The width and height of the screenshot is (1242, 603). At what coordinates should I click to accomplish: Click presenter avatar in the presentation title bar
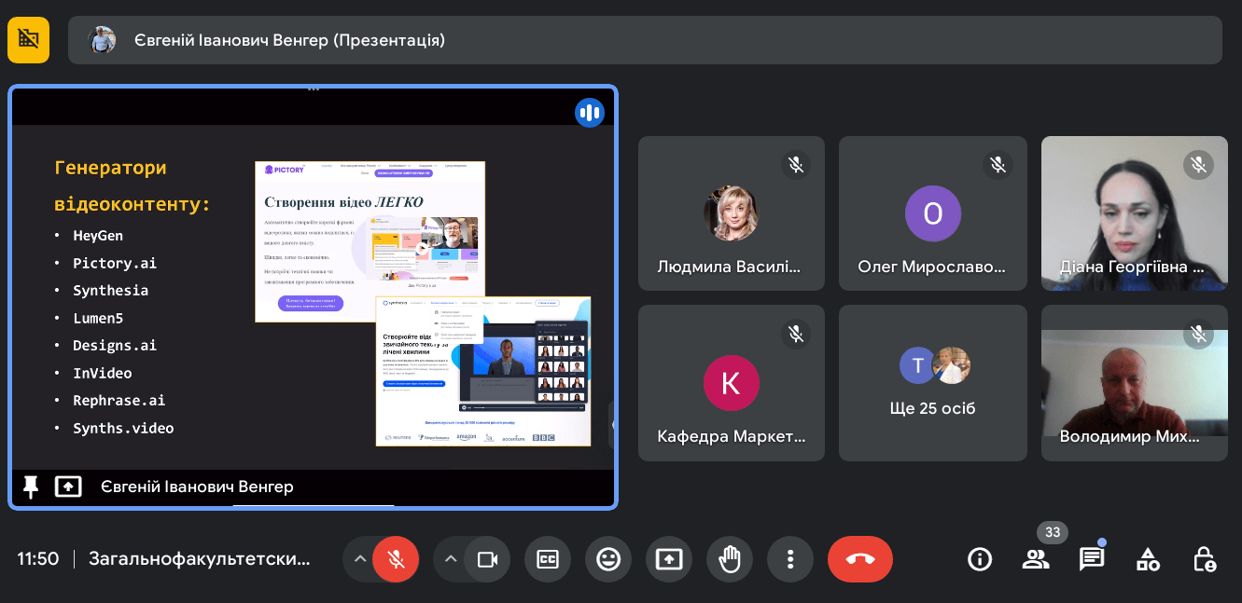point(102,40)
